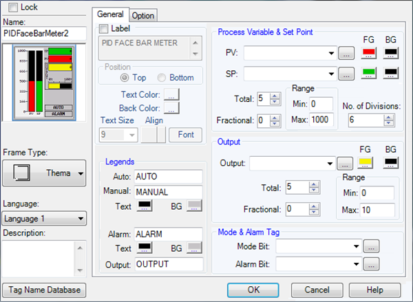Click the Manual legend text field
The image size is (413, 302).
tap(169, 192)
